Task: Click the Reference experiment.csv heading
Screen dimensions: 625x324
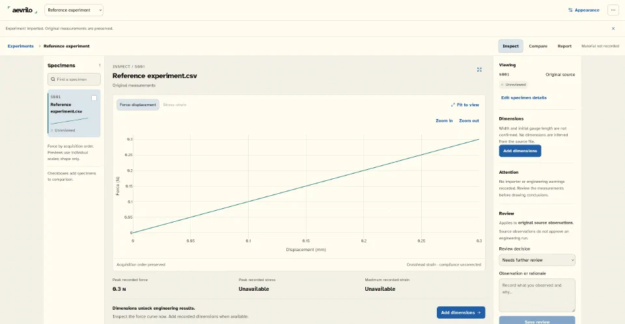Action: [x=155, y=75]
